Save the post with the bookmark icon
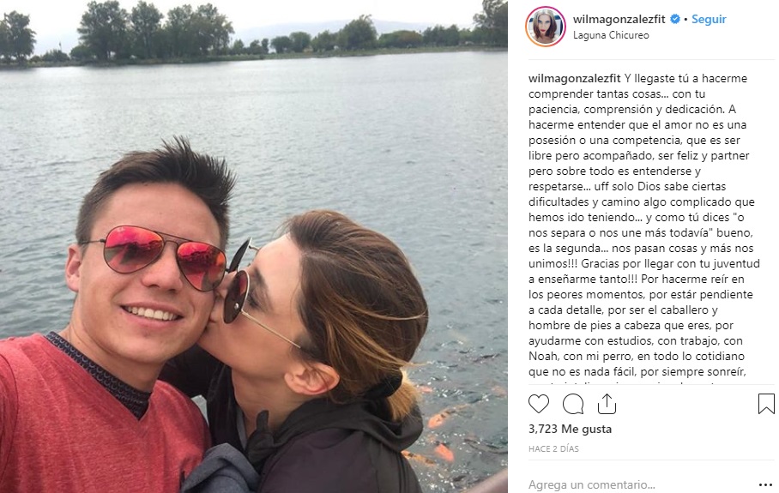The height and width of the screenshot is (493, 779). click(x=766, y=404)
